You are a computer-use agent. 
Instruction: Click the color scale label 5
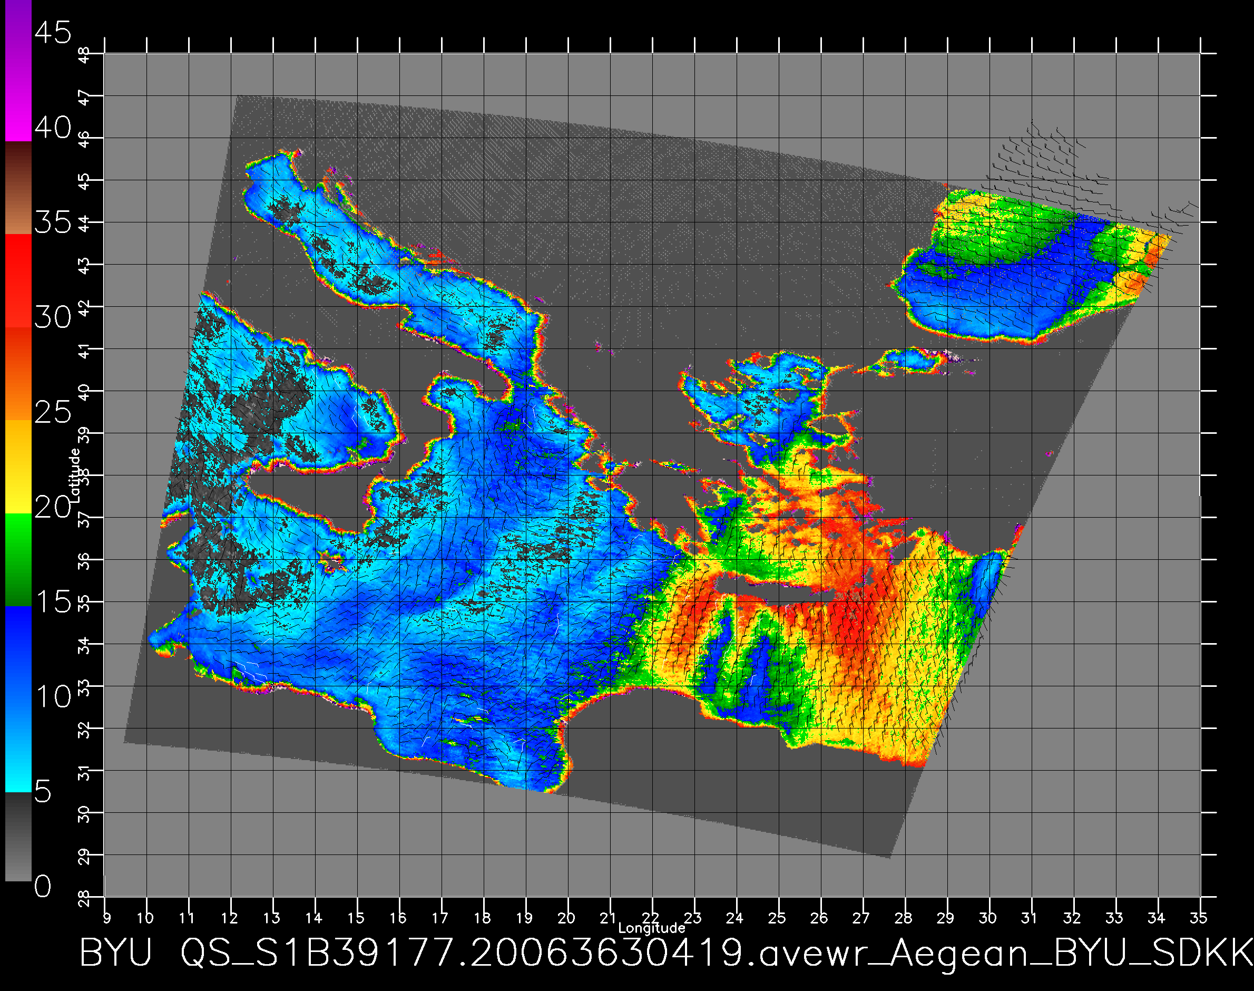(43, 791)
